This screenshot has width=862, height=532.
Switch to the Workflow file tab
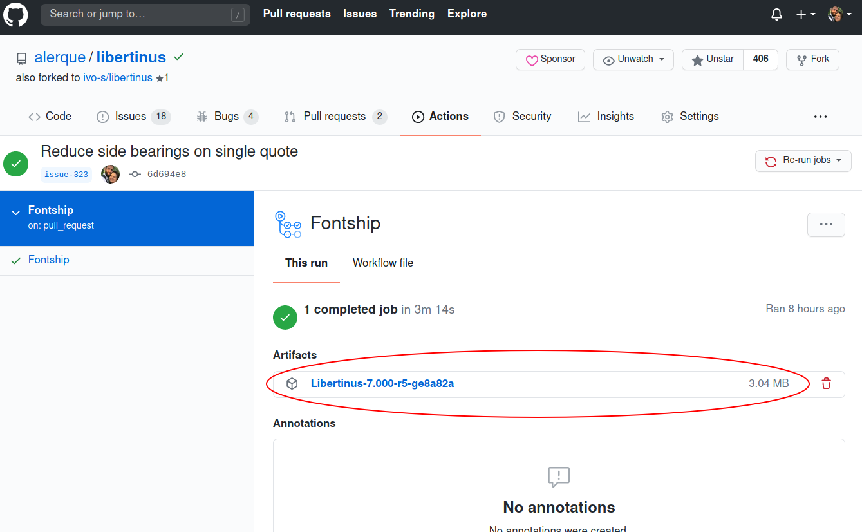383,263
